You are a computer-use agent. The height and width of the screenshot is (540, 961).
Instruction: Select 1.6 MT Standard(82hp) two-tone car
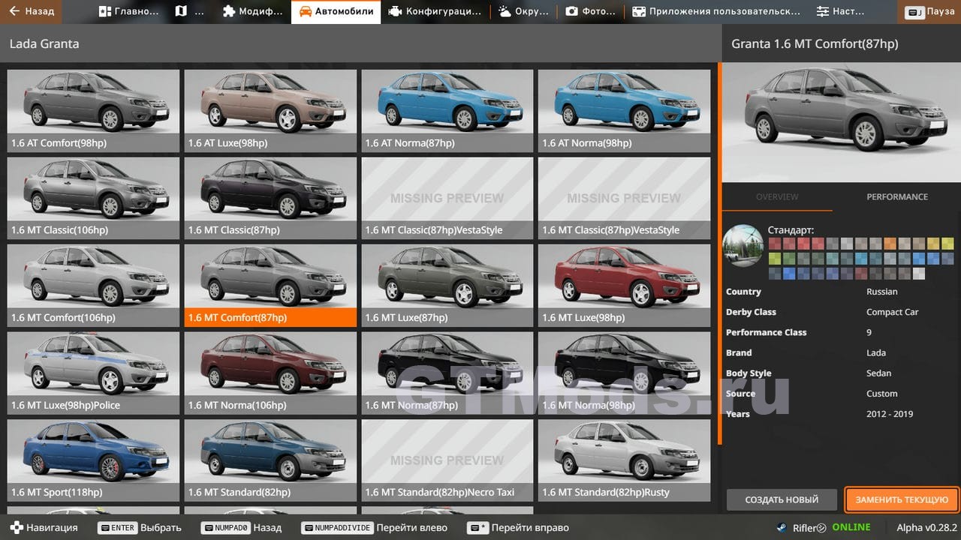click(270, 460)
